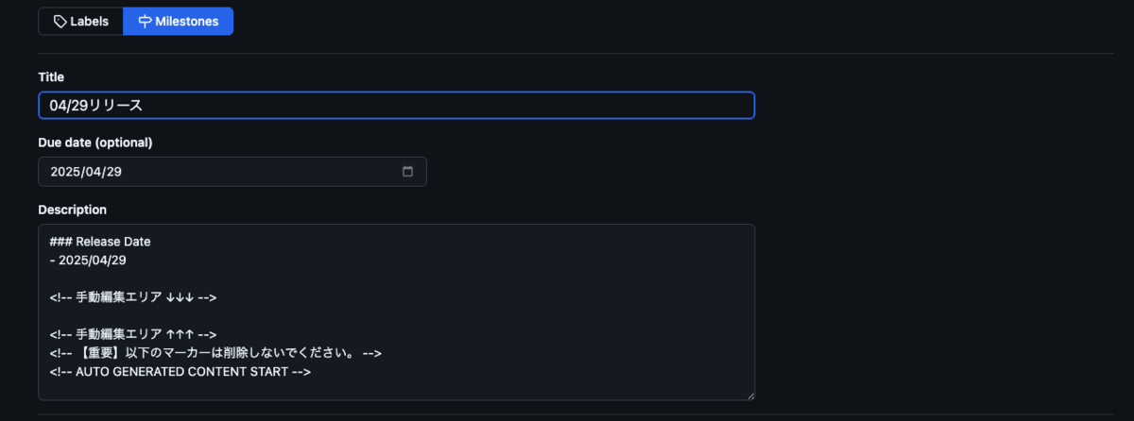Place cursor on the - 2025/04/29 description line
Viewport: 1134px width, 421px height.
[88, 260]
